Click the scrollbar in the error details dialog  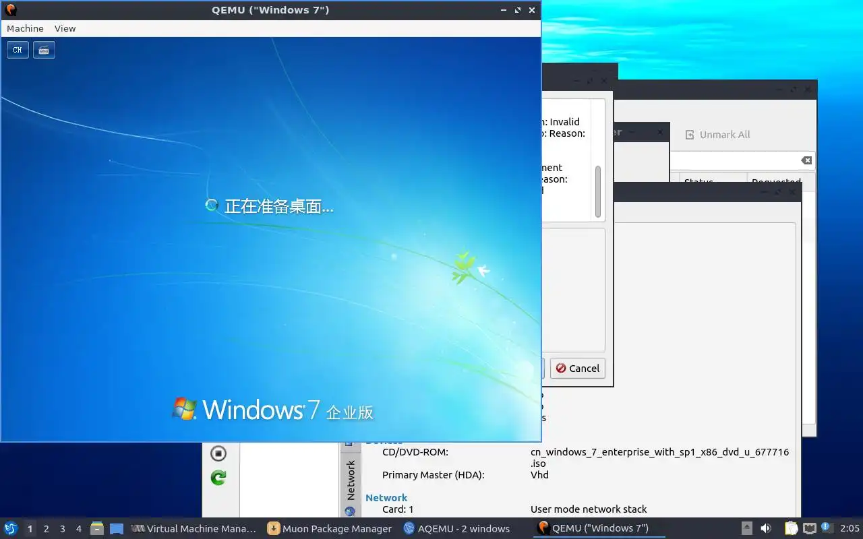[x=597, y=191]
